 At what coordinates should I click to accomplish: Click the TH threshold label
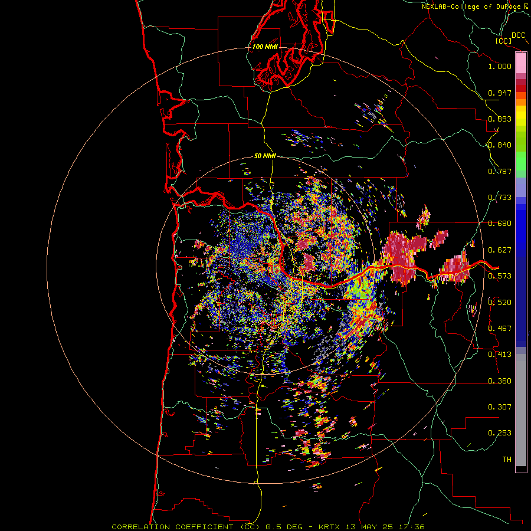pos(507,460)
